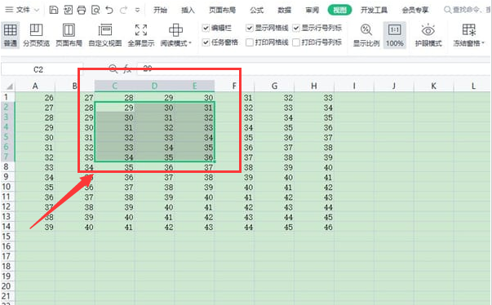Click cell C2 containing 29
Image resolution: width=492 pixels, height=305 pixels.
(x=115, y=108)
